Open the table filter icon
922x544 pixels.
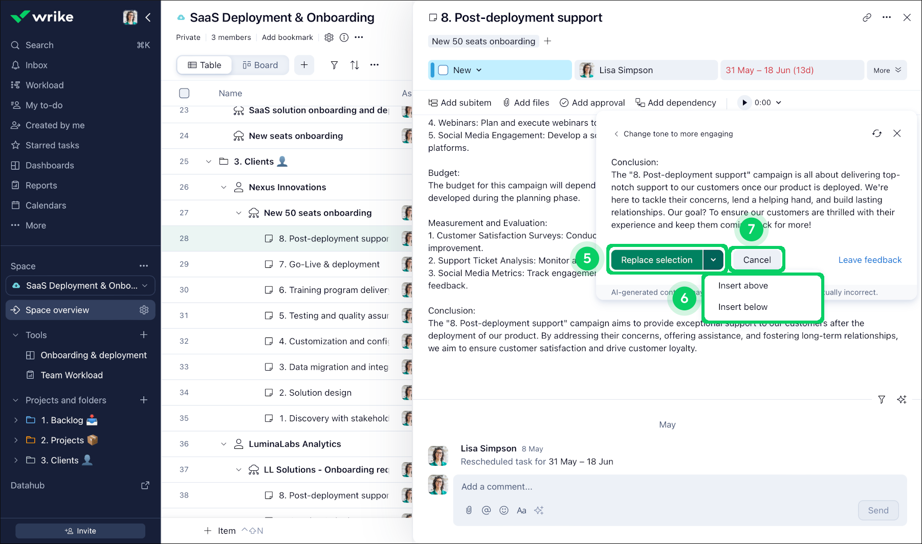[334, 65]
